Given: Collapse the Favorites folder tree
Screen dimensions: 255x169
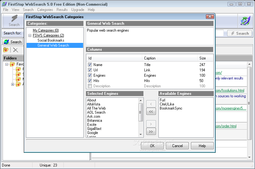Looking at the screenshot, I should click(x=7, y=64).
